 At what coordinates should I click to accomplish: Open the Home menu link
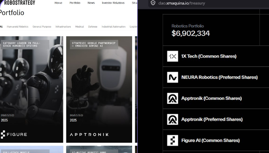(58, 3)
